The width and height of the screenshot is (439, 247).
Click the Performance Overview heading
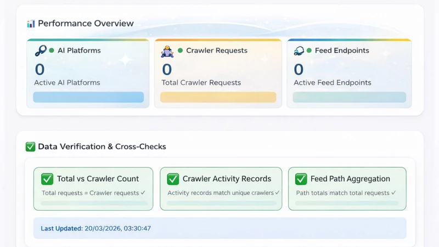(x=86, y=24)
